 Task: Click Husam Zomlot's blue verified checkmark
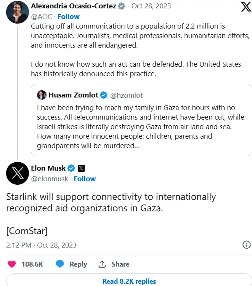coord(104,95)
